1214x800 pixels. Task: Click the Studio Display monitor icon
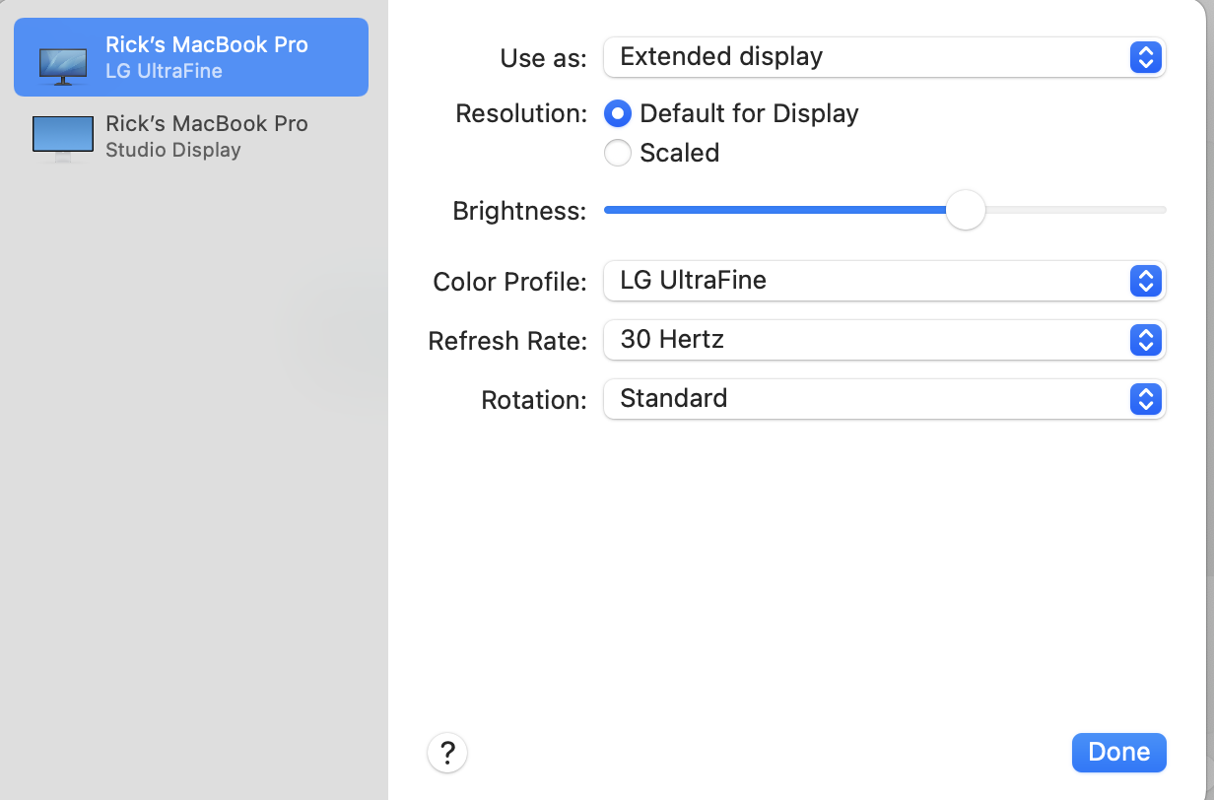click(62, 138)
